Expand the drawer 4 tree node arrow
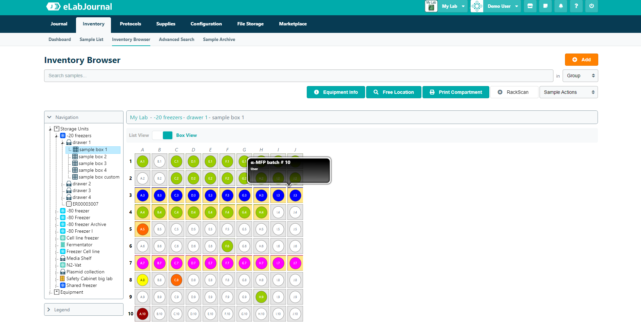 [63, 197]
